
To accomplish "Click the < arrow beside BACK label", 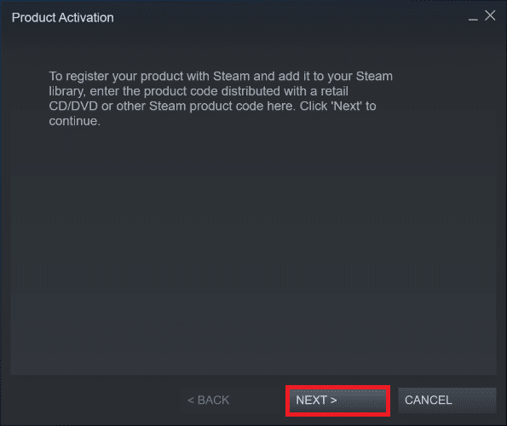I will click(191, 400).
